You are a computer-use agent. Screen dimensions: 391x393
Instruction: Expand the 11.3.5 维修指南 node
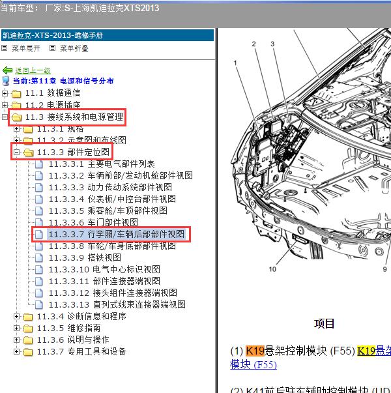(16, 328)
